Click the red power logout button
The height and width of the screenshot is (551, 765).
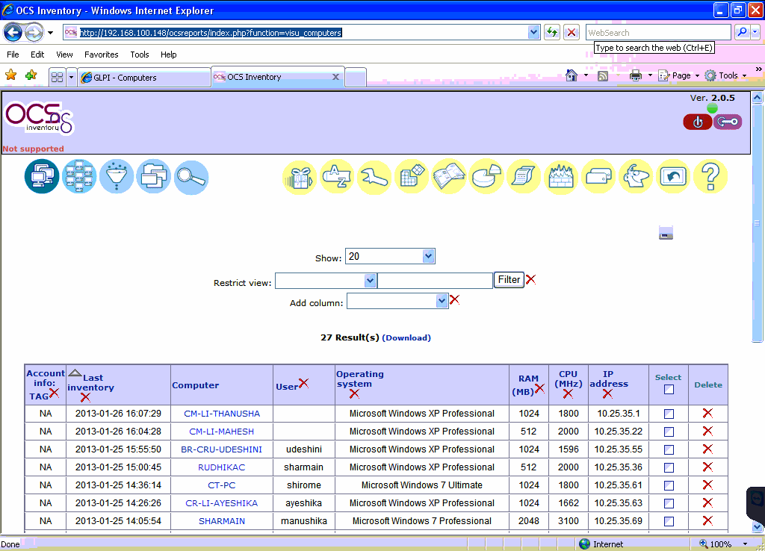point(698,122)
